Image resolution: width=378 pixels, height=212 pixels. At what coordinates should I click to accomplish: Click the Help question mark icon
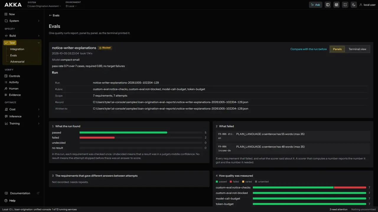point(6,201)
